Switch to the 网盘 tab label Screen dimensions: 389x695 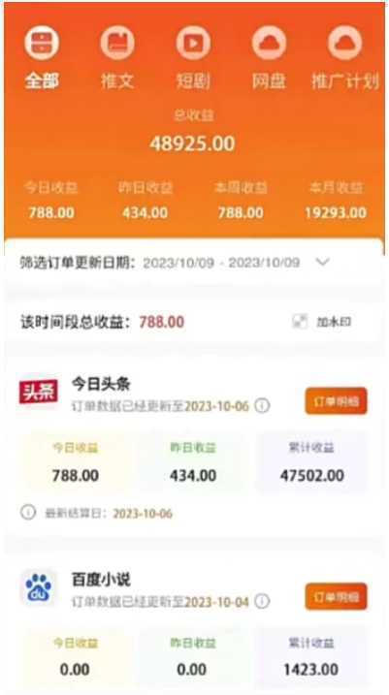coord(269,81)
